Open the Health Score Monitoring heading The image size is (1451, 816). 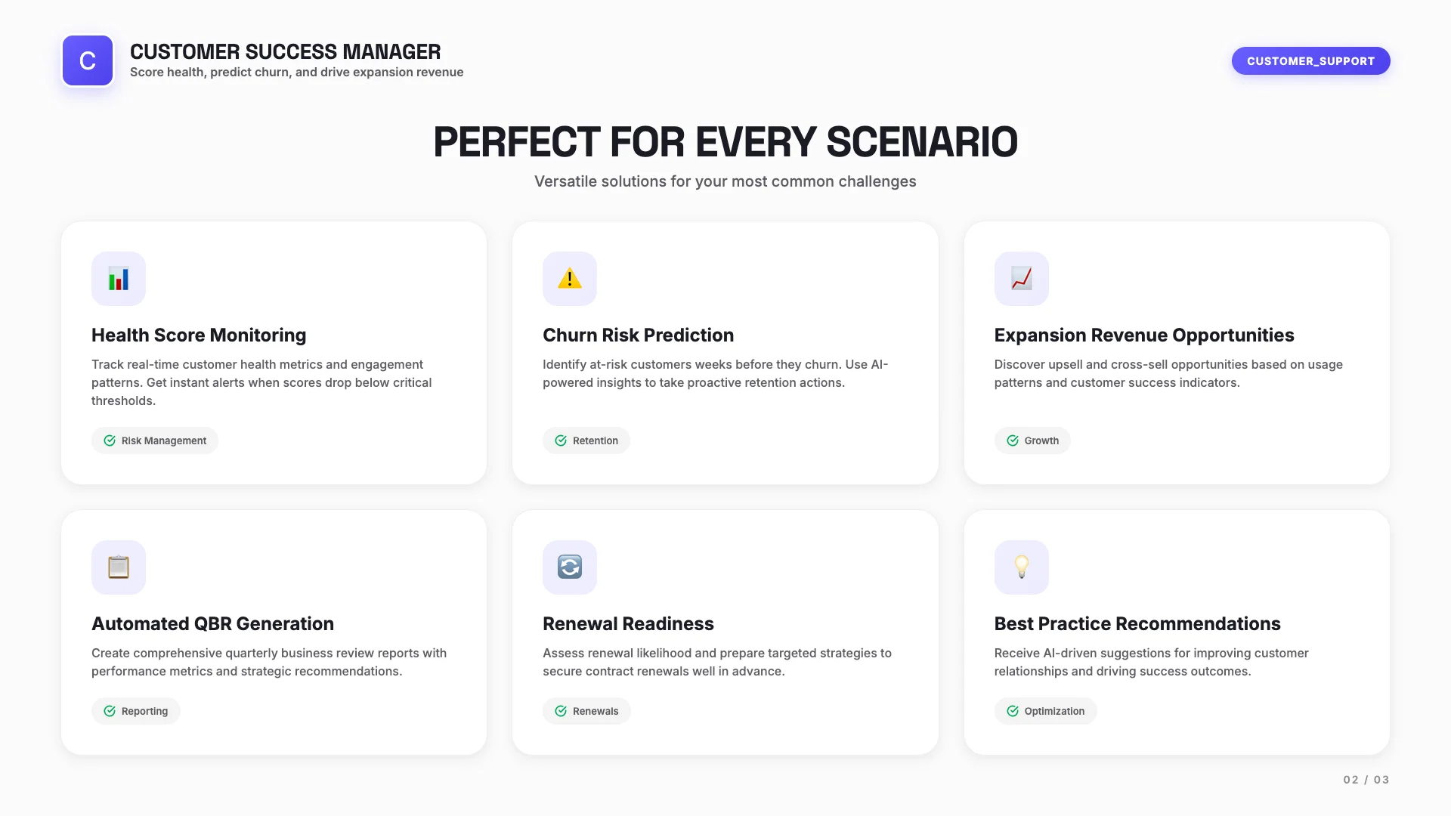pos(199,335)
